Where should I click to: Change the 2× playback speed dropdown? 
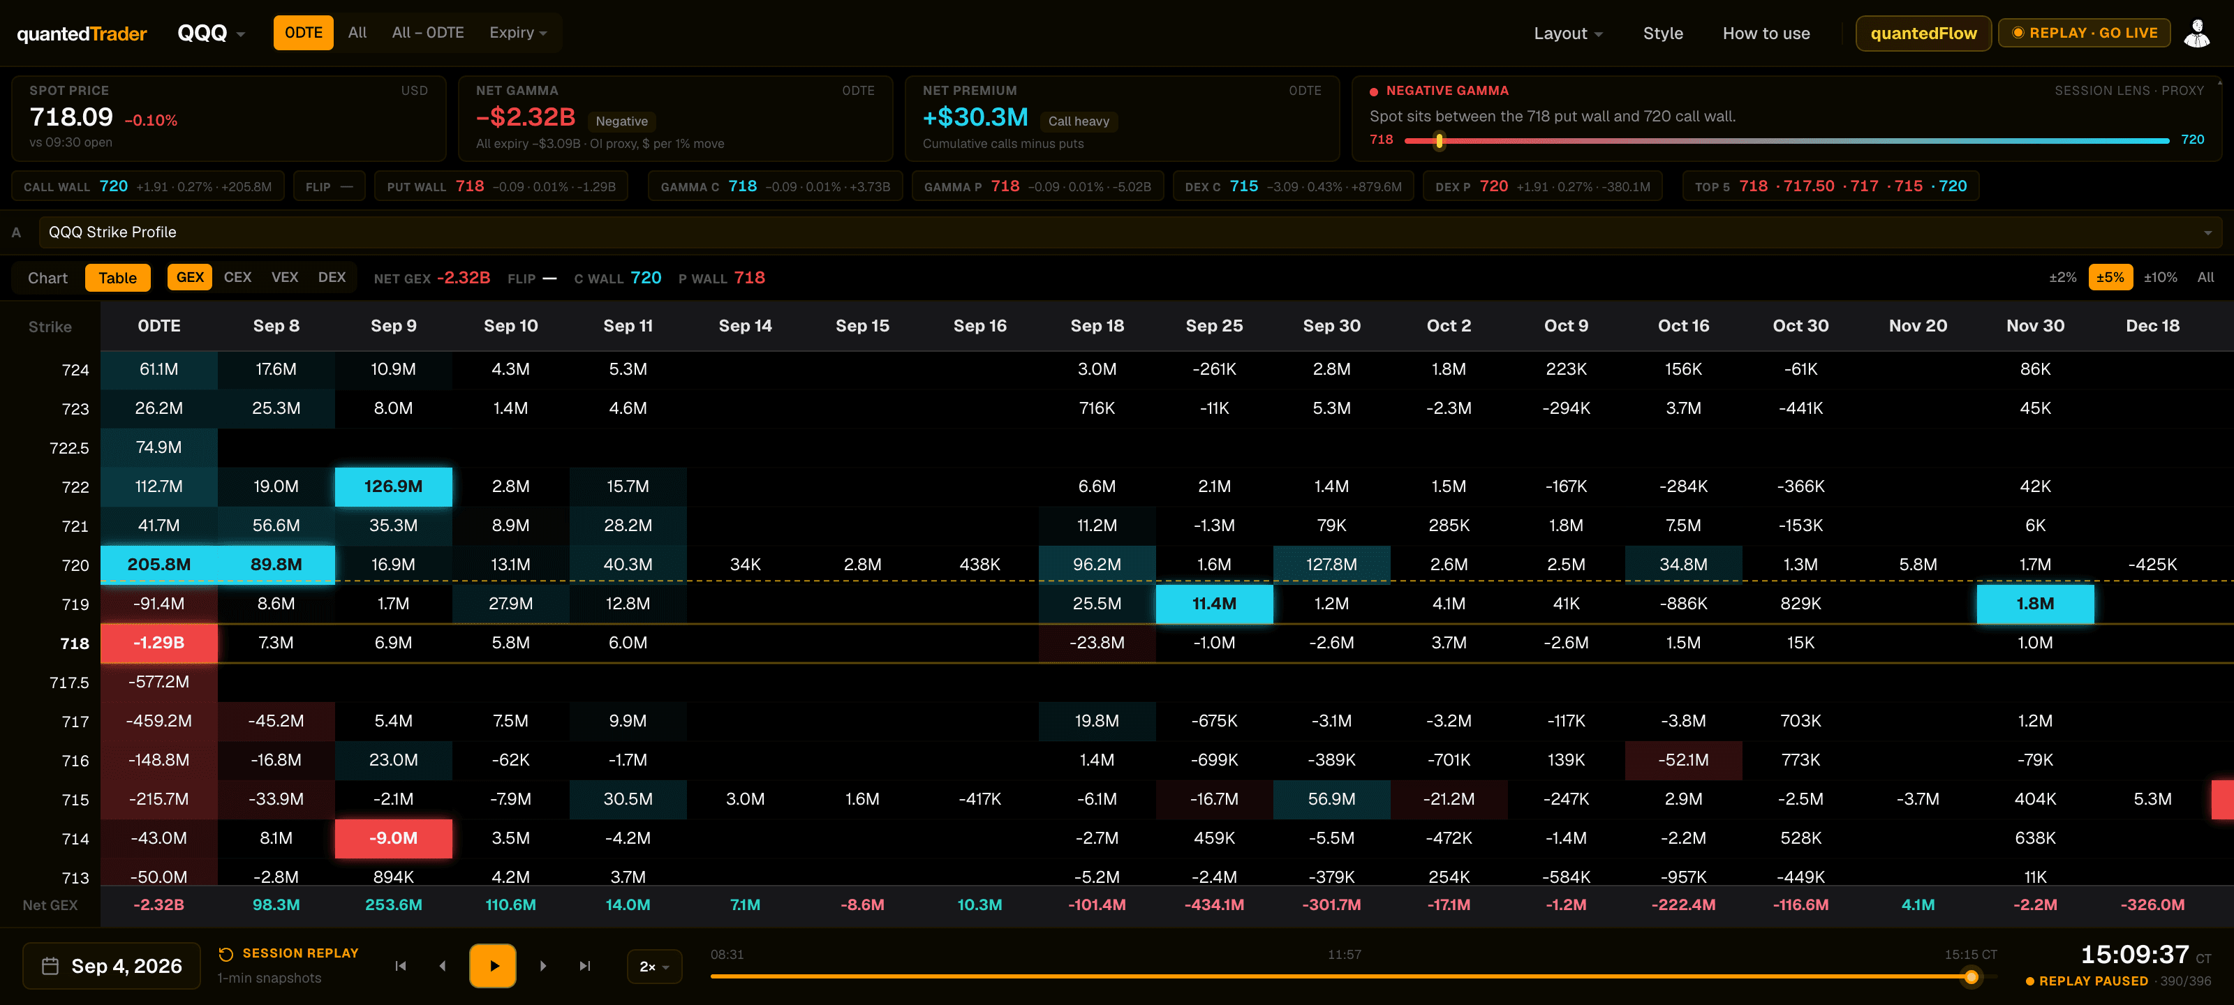point(654,967)
